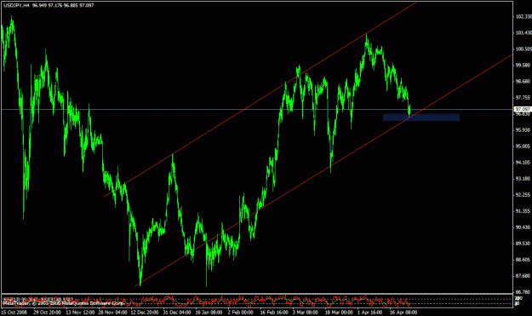The image size is (532, 316).
Task: Click the 100.505 price scale label
Action: [523, 49]
